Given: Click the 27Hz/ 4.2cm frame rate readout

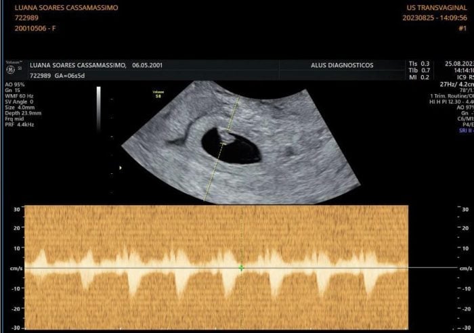Looking at the screenshot, I should [454, 84].
